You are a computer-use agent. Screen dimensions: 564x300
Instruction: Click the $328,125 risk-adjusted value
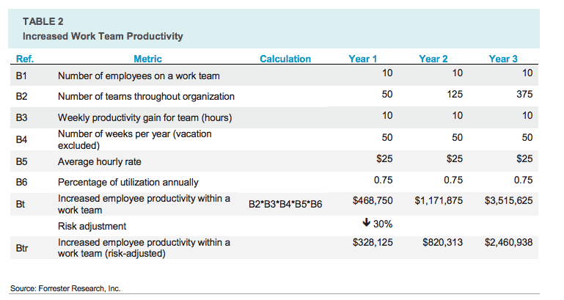(372, 241)
